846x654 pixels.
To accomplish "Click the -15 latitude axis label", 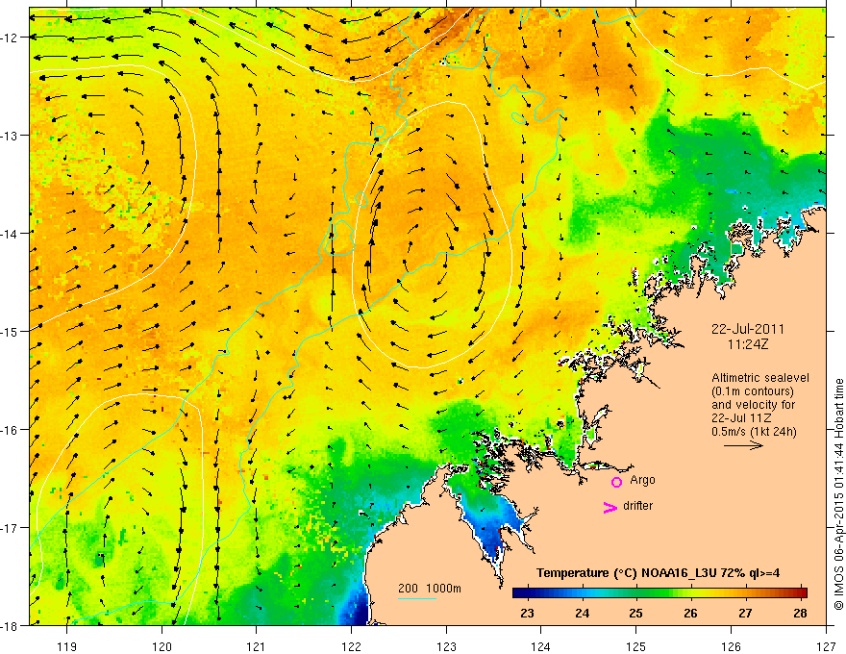I will (11, 331).
